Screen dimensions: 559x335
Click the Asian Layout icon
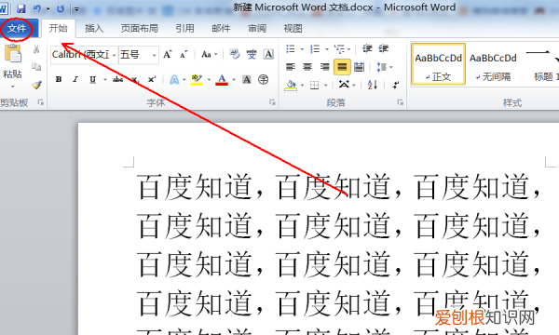pos(344,85)
